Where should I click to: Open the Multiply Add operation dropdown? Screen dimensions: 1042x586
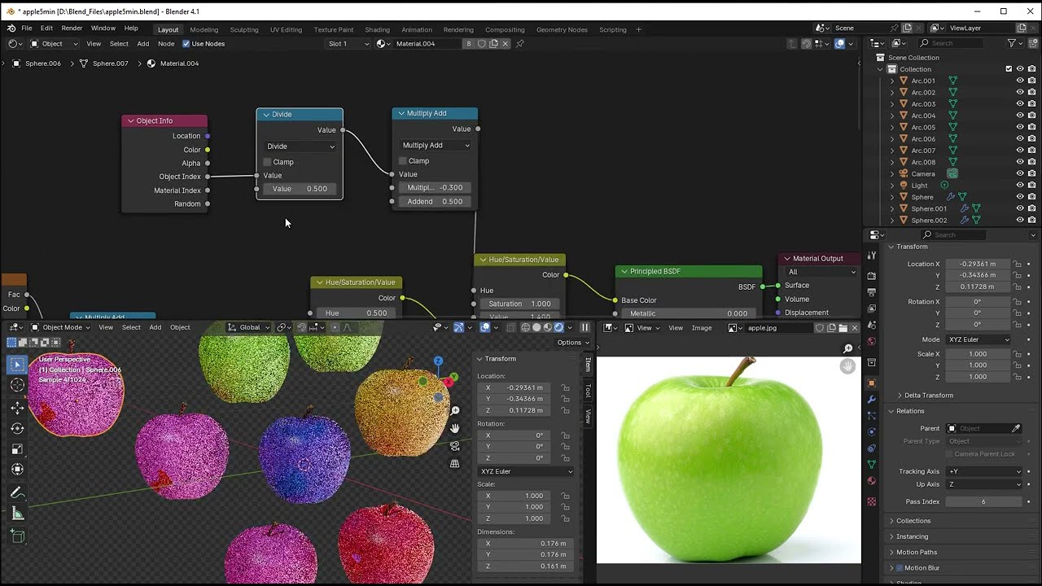[435, 145]
